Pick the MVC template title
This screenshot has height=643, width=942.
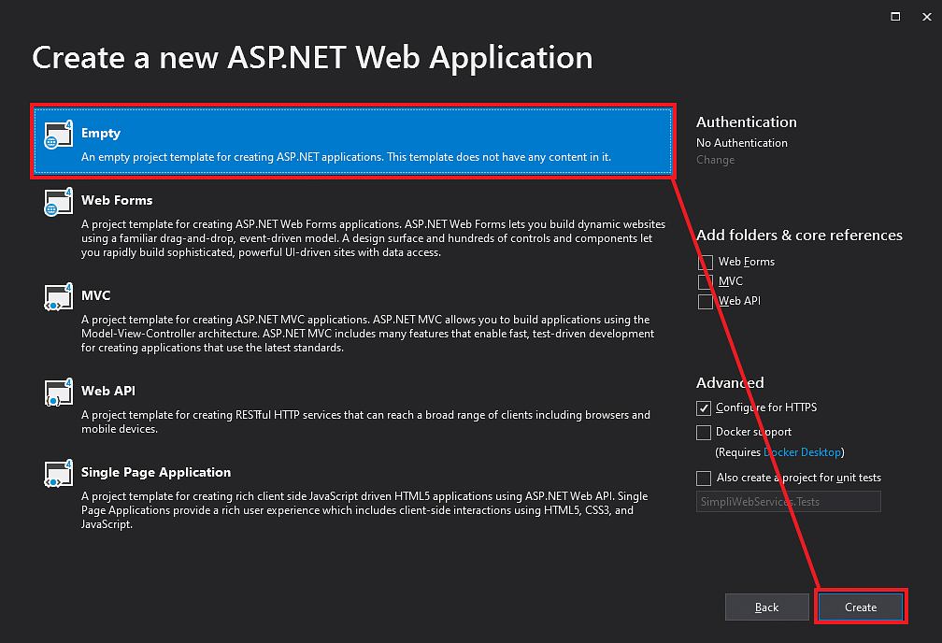pyautogui.click(x=95, y=295)
